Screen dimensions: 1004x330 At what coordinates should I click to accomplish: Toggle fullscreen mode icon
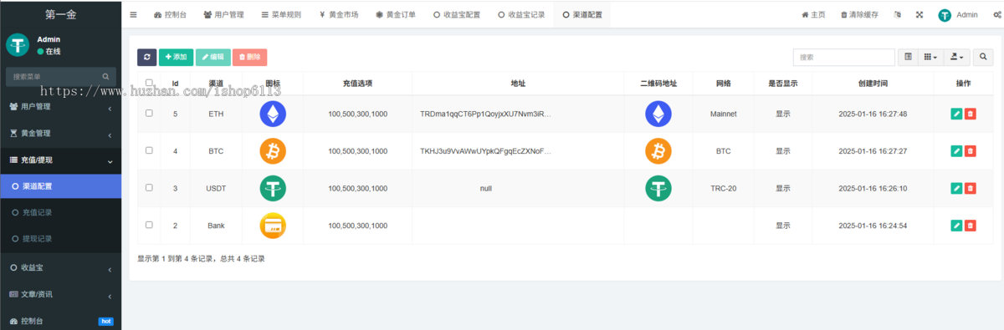[919, 15]
